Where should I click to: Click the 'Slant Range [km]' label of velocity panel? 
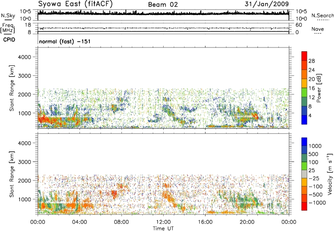point(12,174)
